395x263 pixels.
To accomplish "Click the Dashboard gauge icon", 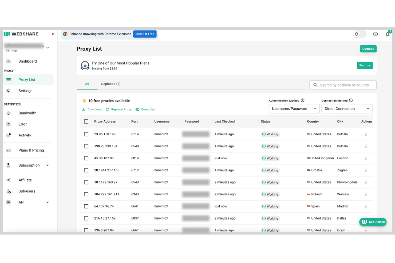I will pyautogui.click(x=9, y=61).
